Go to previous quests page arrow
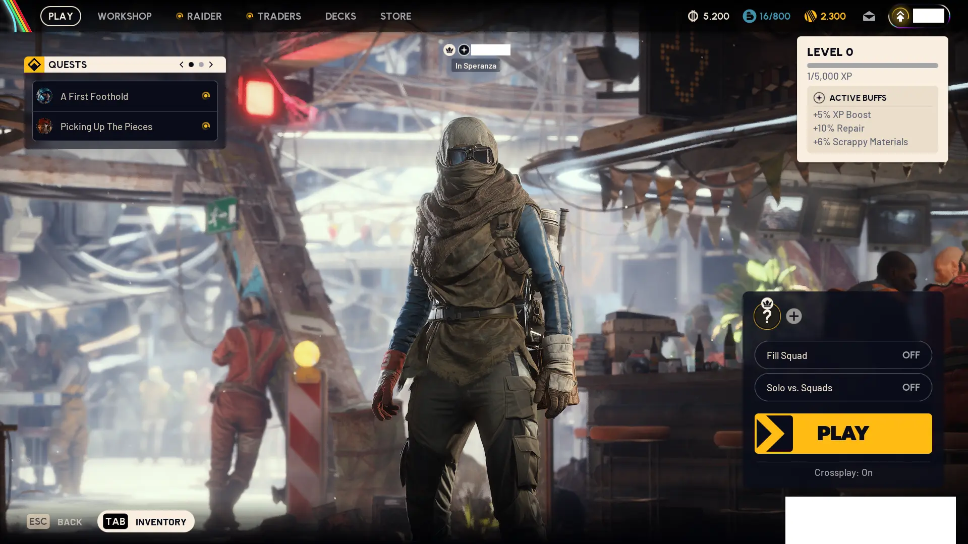The image size is (968, 544). pos(182,65)
